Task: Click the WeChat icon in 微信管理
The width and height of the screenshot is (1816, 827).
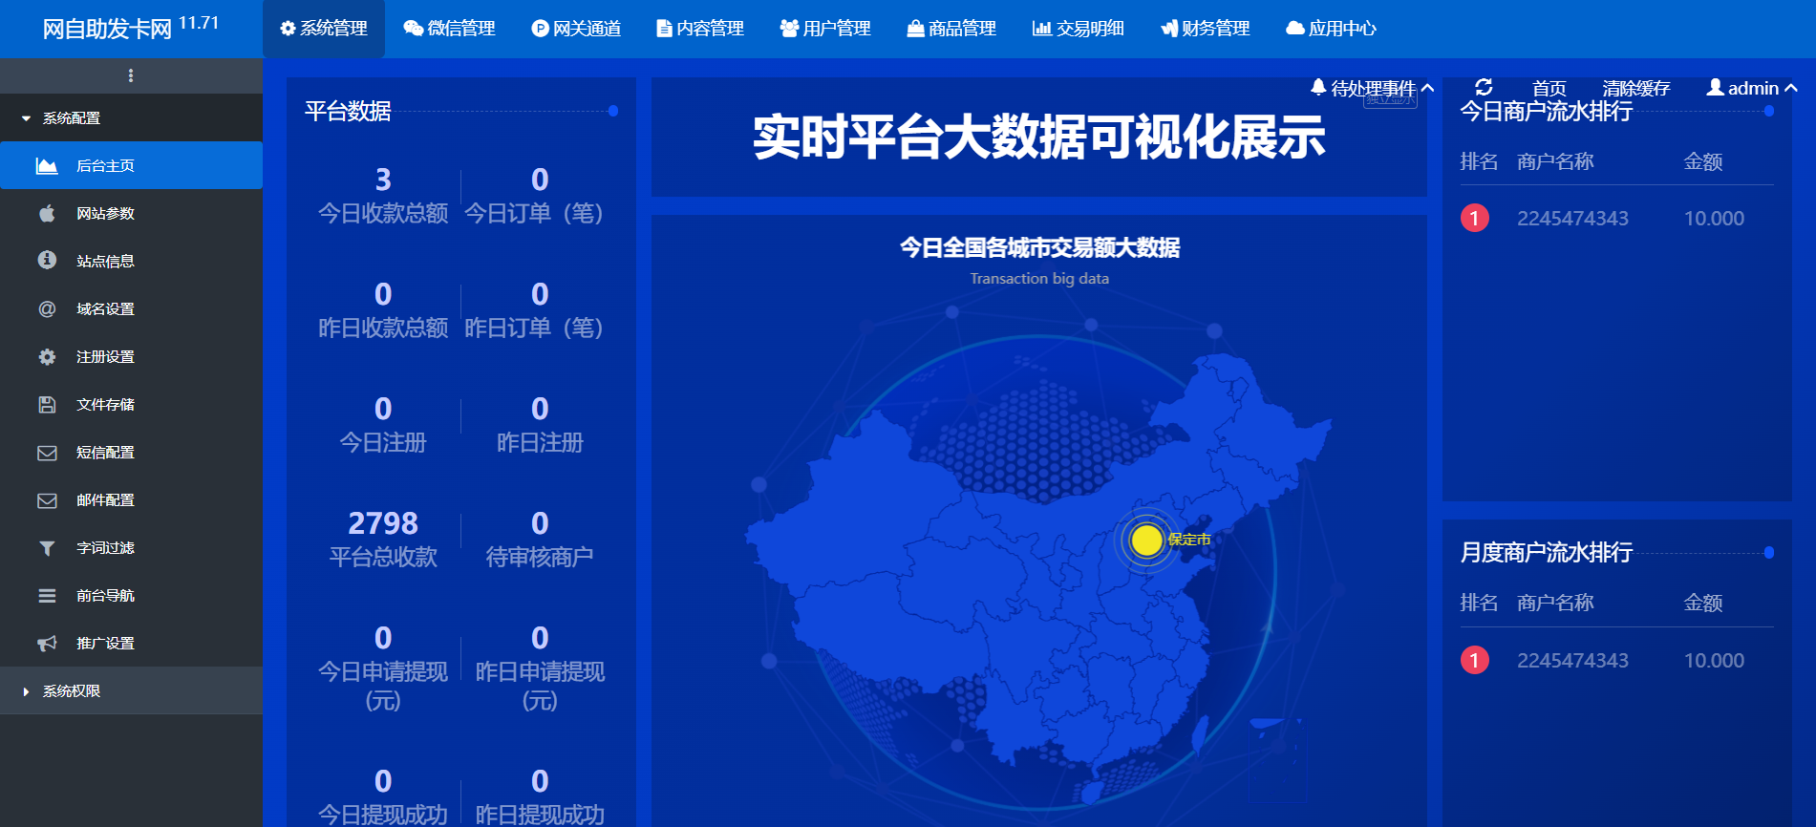Action: pos(413,29)
